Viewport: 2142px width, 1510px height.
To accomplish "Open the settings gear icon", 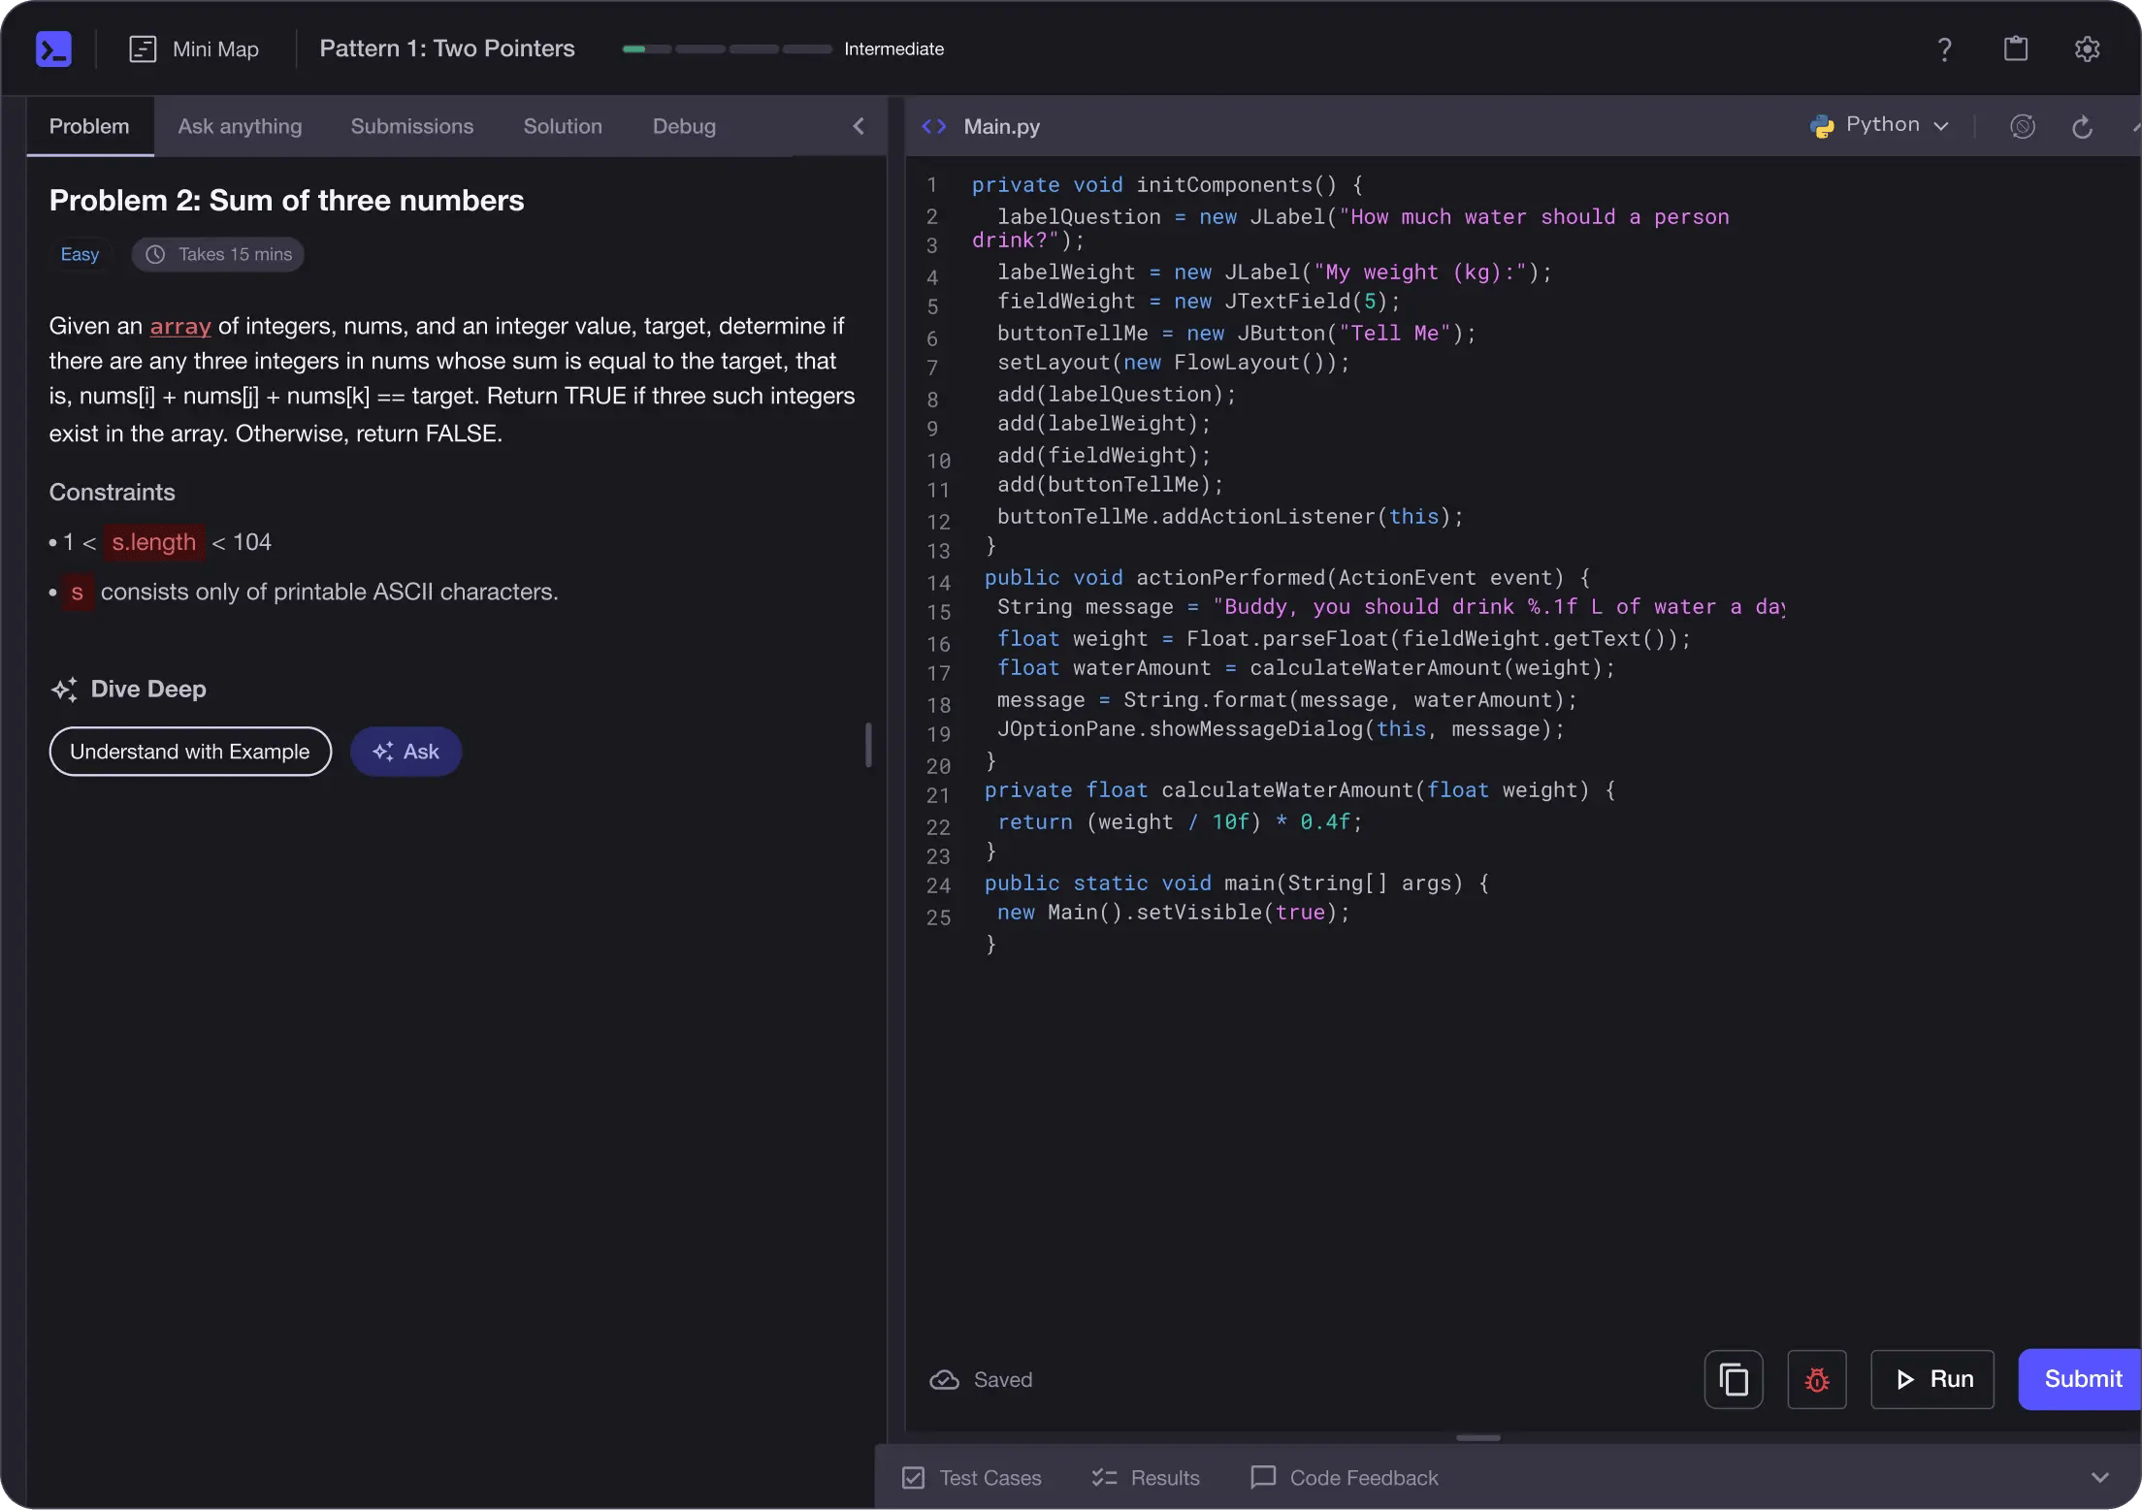I will click(2087, 48).
